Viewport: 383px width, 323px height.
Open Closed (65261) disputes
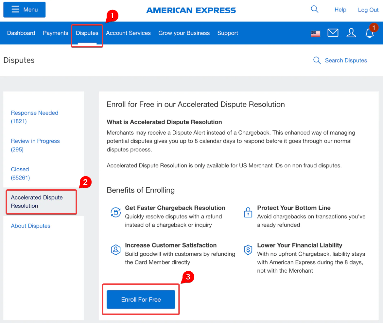click(20, 173)
